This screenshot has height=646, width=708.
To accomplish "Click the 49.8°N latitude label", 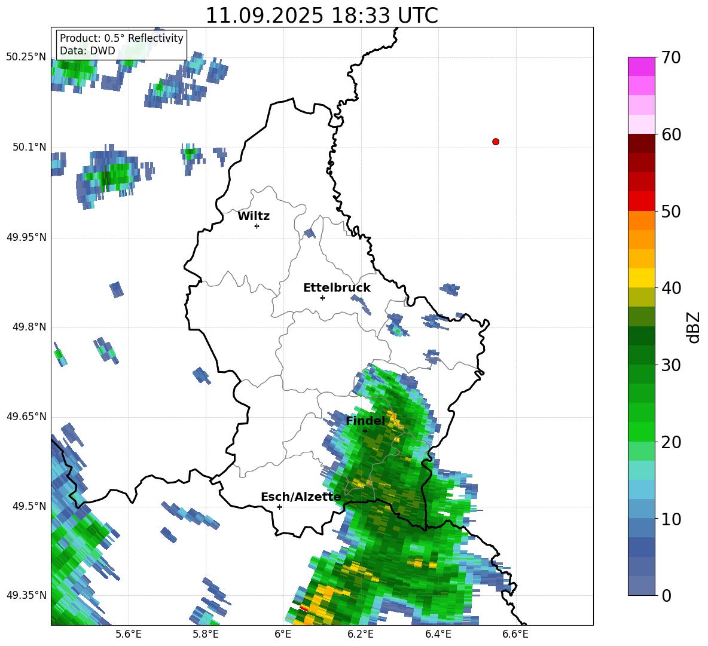I will pos(29,327).
